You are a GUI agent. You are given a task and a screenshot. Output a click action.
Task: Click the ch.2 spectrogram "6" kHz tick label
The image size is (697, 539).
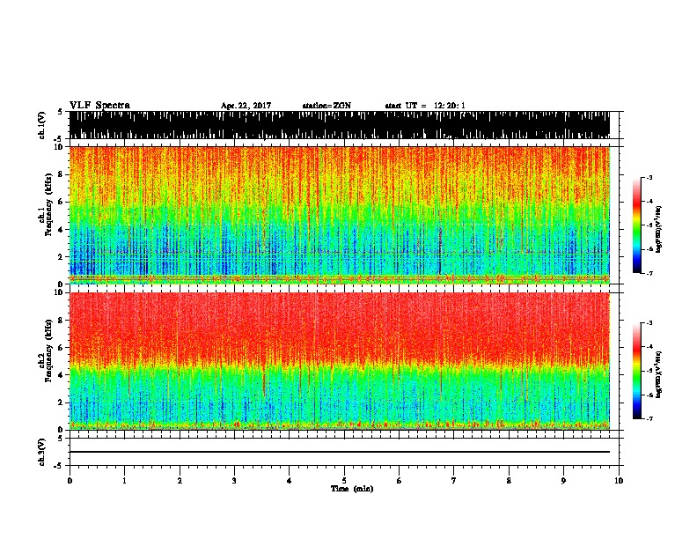tap(61, 348)
